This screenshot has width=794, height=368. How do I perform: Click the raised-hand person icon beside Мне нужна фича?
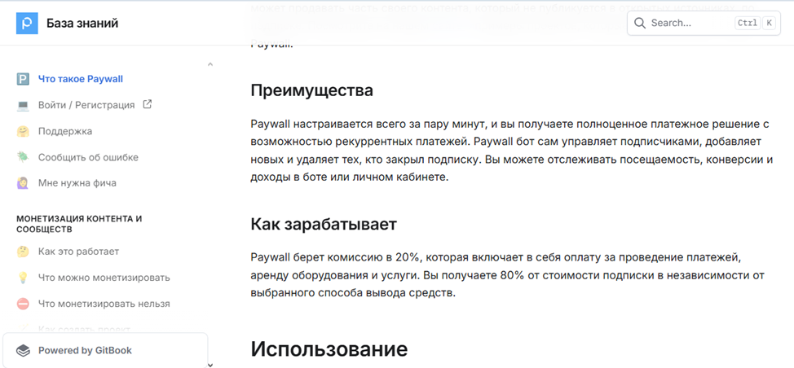tap(23, 183)
